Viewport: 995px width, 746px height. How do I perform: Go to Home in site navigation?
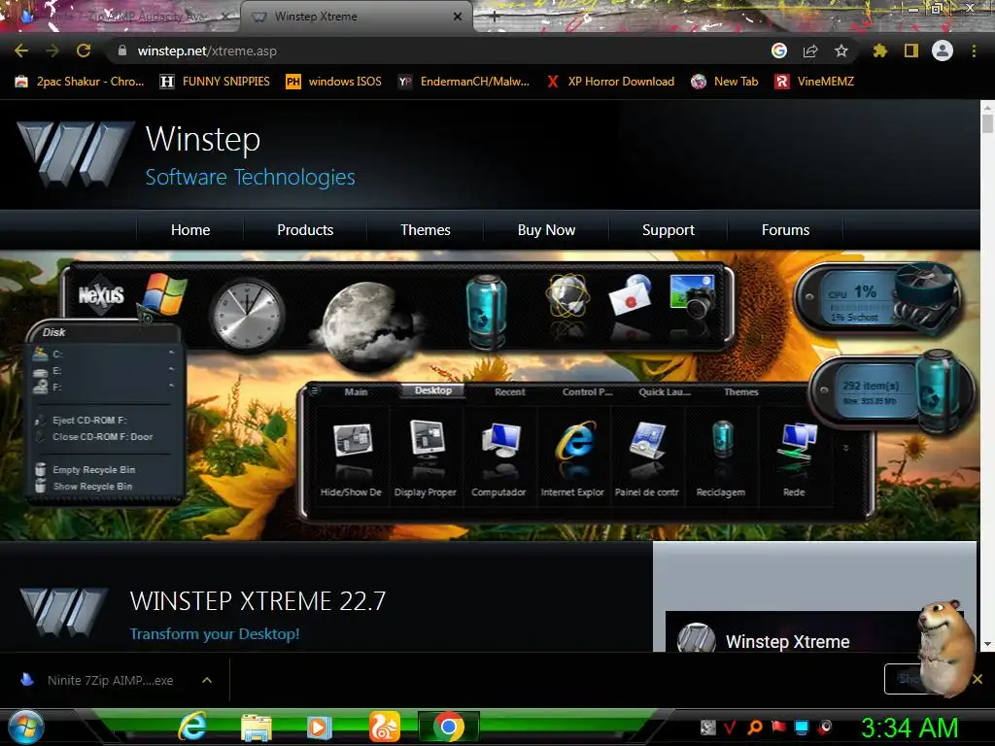pos(190,229)
